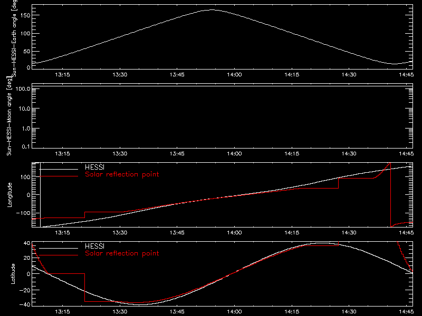The image size is (422, 316).
Task: Click 14:45 time label under Earth angle plot
Action: (406, 75)
